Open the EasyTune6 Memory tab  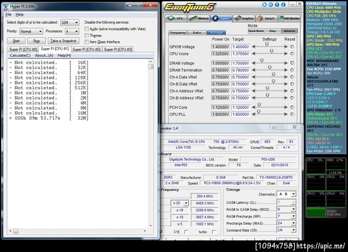click(x=198, y=19)
